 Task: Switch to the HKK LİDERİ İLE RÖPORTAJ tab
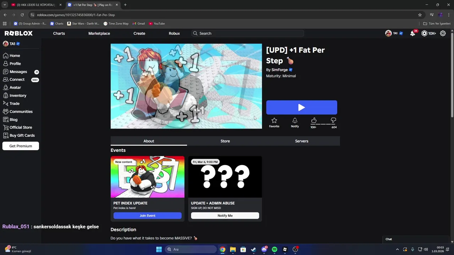(x=36, y=5)
